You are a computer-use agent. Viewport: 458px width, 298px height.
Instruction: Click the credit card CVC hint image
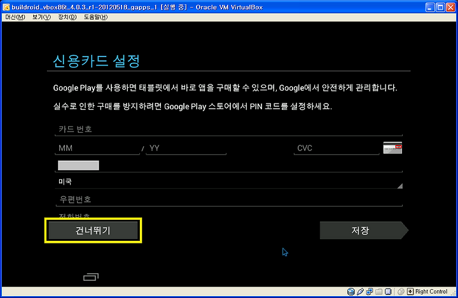[392, 147]
